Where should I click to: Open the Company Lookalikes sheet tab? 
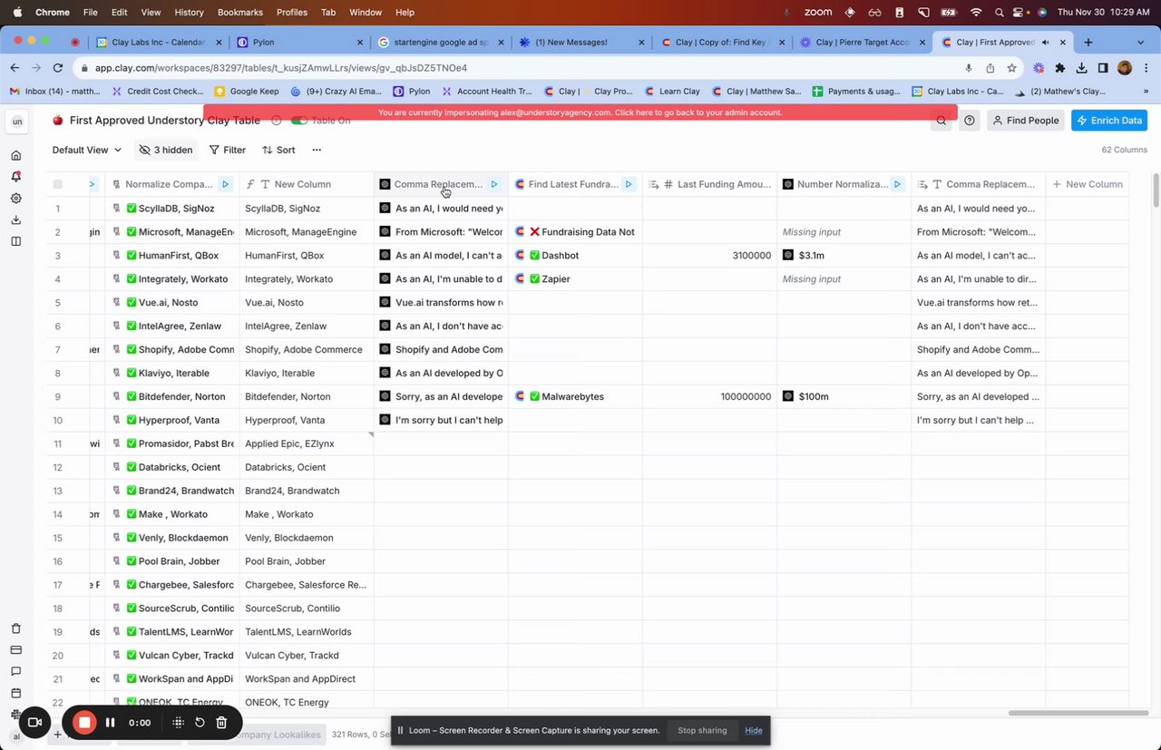point(277,734)
